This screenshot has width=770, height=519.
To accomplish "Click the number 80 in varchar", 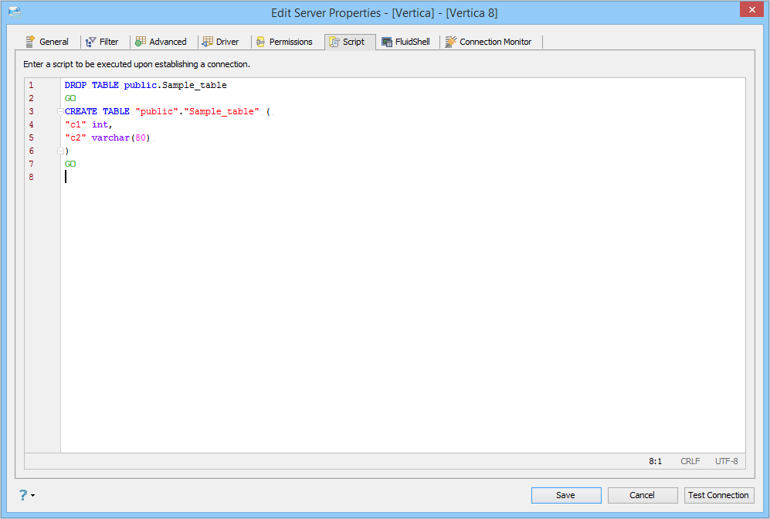I will [x=141, y=138].
